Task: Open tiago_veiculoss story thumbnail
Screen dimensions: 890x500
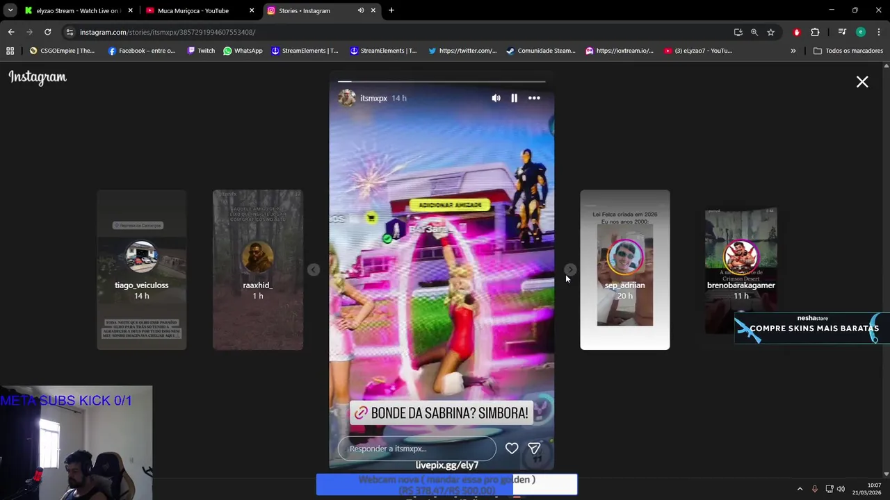Action: click(141, 269)
